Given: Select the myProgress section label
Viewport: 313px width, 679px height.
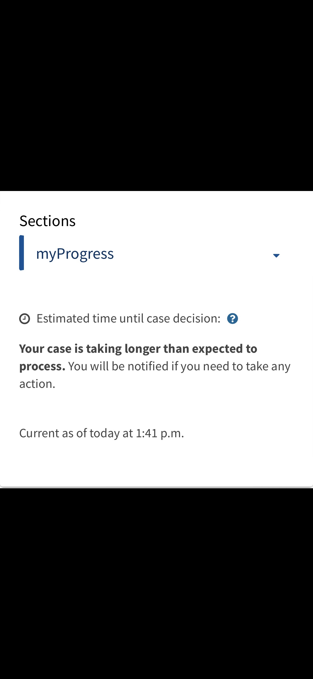Looking at the screenshot, I should [75, 254].
